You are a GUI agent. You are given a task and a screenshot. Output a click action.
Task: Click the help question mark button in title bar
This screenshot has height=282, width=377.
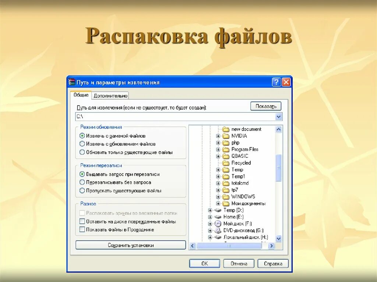276,82
